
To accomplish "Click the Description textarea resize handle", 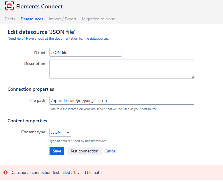I will tap(193, 77).
